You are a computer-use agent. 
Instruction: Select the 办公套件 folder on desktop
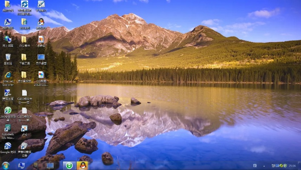coord(24,40)
